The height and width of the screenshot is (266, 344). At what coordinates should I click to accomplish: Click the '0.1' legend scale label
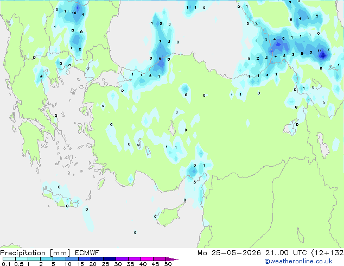(x=6, y=264)
